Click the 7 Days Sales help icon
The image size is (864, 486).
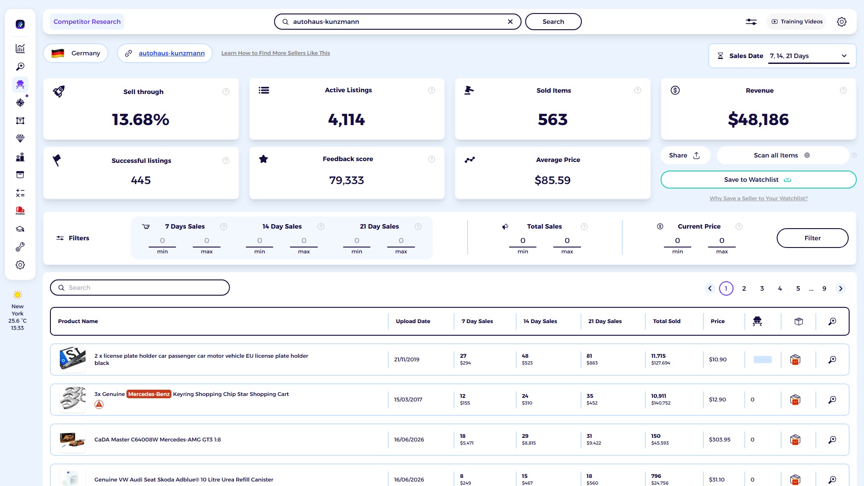tap(224, 227)
